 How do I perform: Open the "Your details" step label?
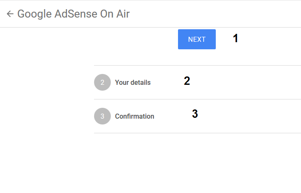coord(133,82)
